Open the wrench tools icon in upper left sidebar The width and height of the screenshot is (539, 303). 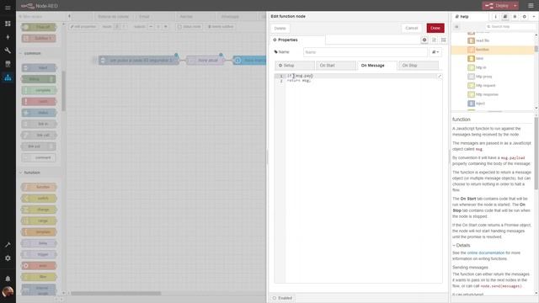8,50
